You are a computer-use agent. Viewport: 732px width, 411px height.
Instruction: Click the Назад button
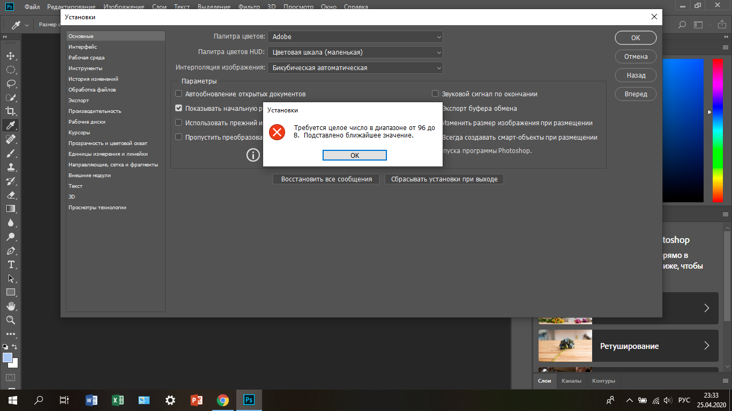[636, 75]
